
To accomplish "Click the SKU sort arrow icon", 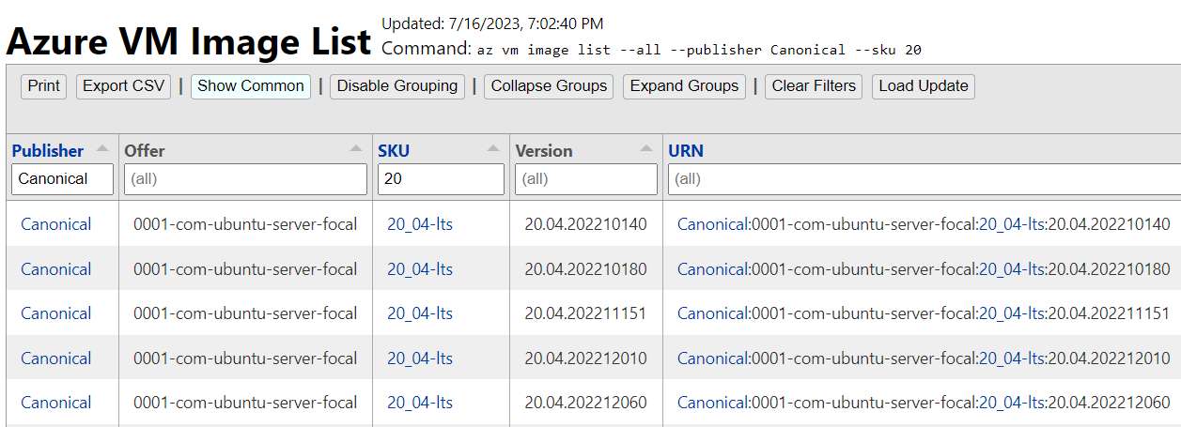I will pyautogui.click(x=493, y=149).
